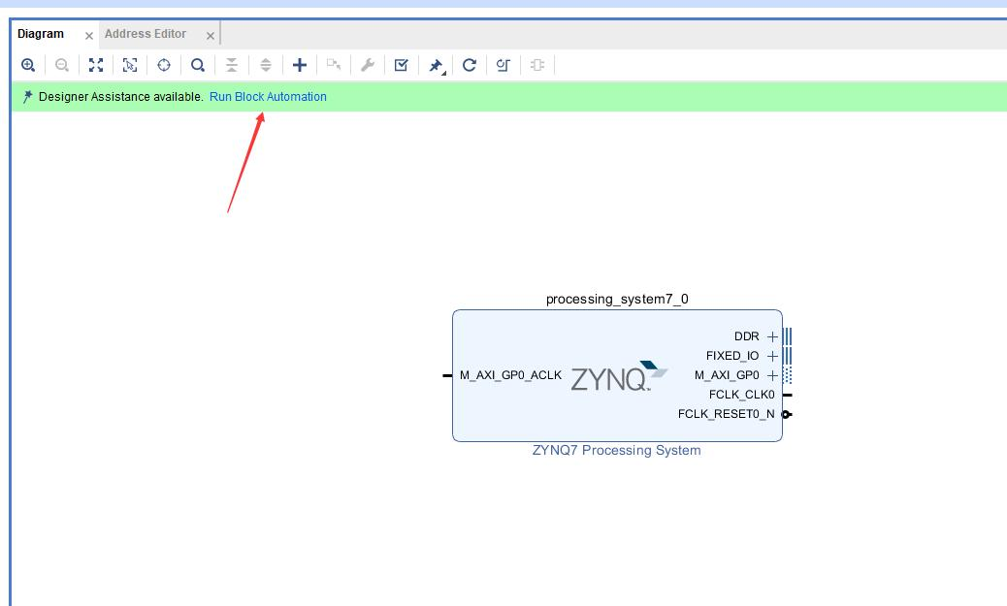Viewport: 1007px width, 606px height.
Task: Click the Zoom In magnifier icon
Action: click(x=28, y=65)
